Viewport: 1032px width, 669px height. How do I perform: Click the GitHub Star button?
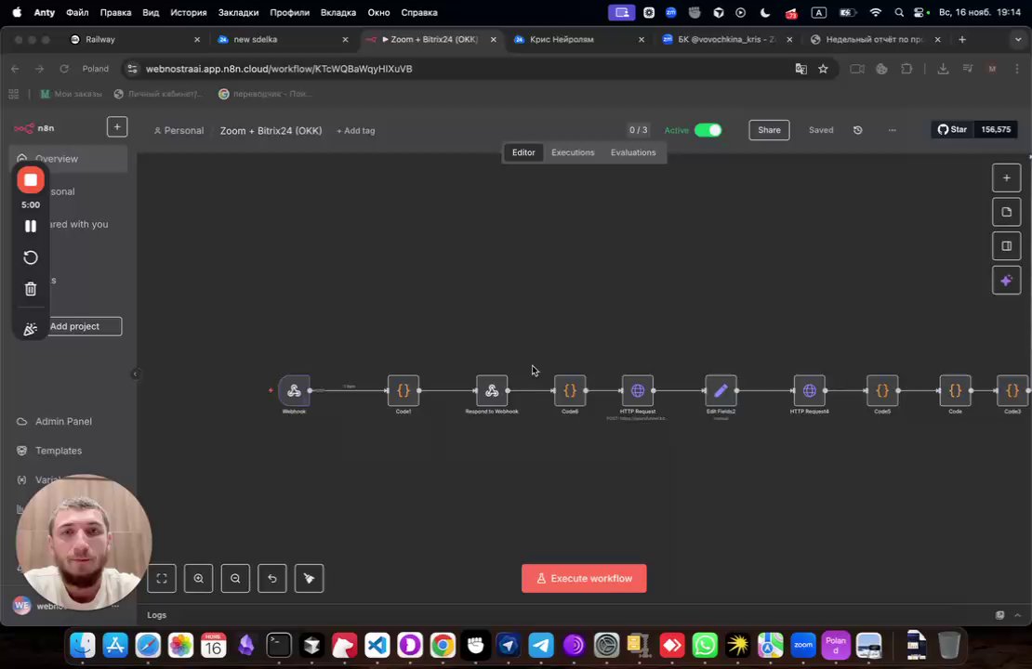point(952,129)
